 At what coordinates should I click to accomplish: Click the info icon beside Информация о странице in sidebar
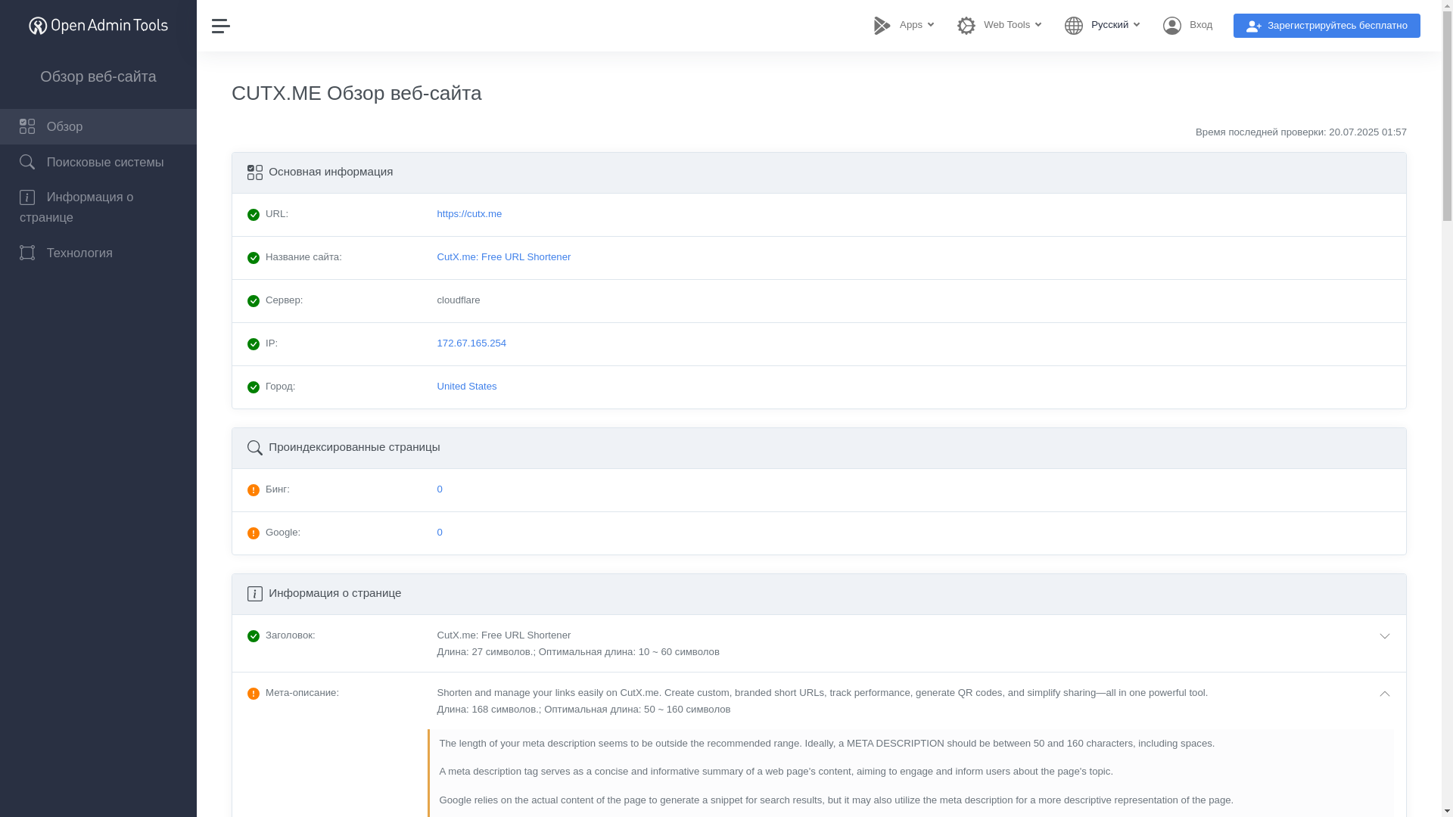coord(27,197)
